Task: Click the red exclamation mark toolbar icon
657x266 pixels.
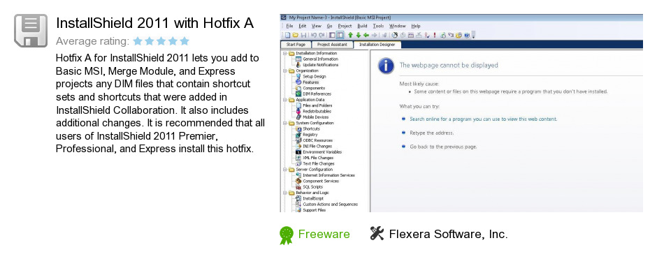Action: (435, 35)
